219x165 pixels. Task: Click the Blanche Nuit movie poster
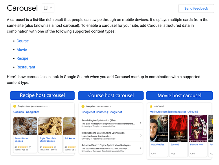[x=198, y=127]
